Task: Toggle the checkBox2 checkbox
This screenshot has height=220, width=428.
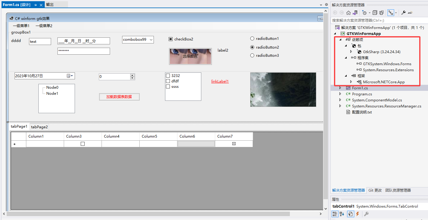Action: tap(170, 39)
